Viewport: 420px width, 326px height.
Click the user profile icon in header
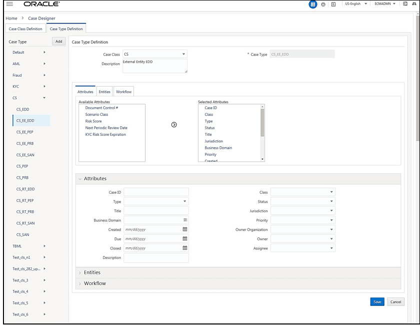click(322, 4)
